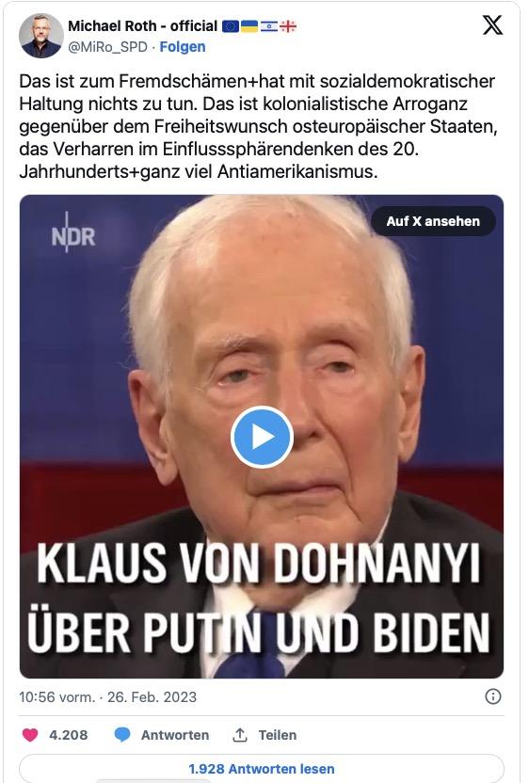Click 'Auf X ansehen' button
529x783 pixels.
coord(433,221)
